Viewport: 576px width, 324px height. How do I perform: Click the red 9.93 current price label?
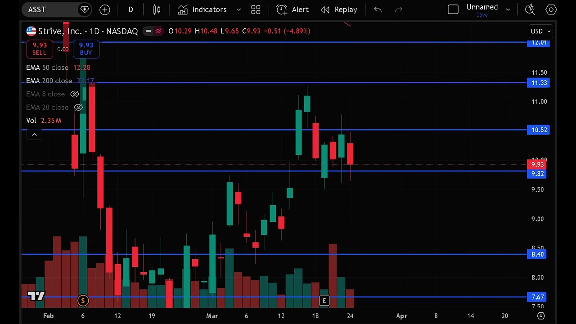point(538,165)
